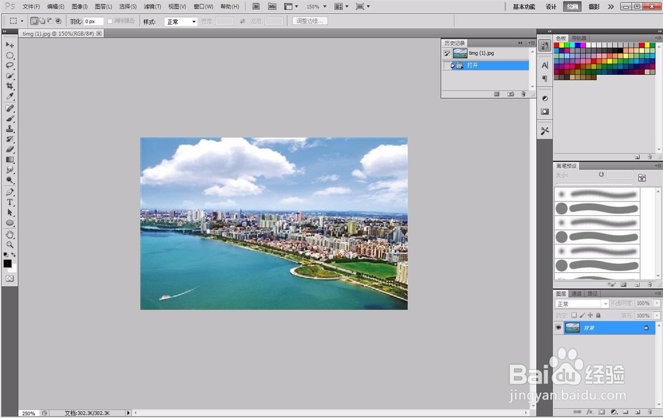This screenshot has height=418, width=663.
Task: Open the screen mode dropdown
Action: pos(363,7)
